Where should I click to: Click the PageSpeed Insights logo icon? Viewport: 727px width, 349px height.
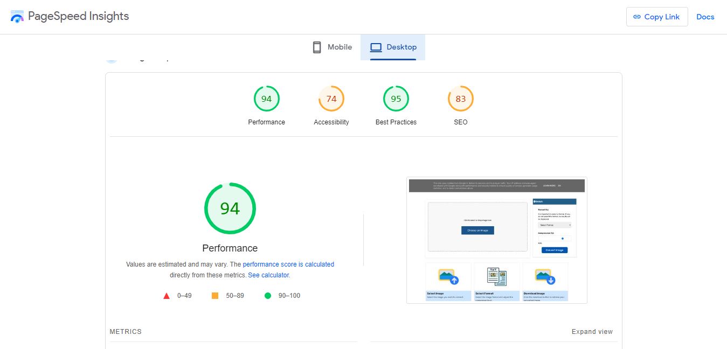[17, 16]
